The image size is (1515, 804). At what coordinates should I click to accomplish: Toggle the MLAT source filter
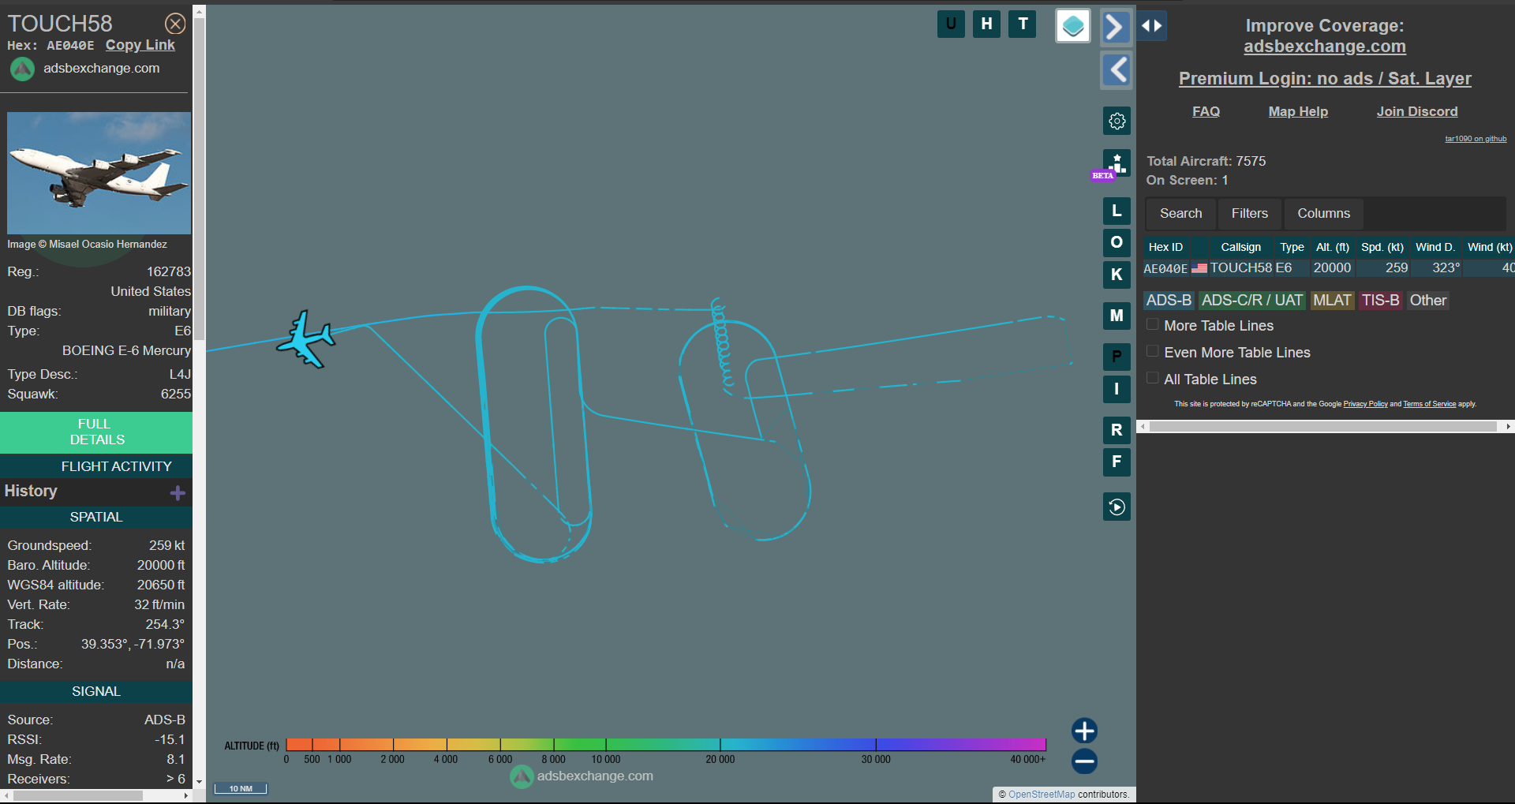tap(1332, 301)
